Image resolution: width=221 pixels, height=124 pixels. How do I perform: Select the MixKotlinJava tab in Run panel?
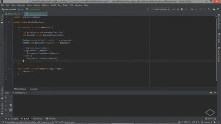pos(21,93)
